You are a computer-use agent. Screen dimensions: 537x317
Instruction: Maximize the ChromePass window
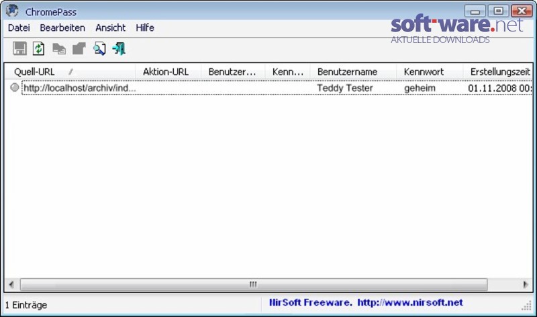tap(498, 11)
